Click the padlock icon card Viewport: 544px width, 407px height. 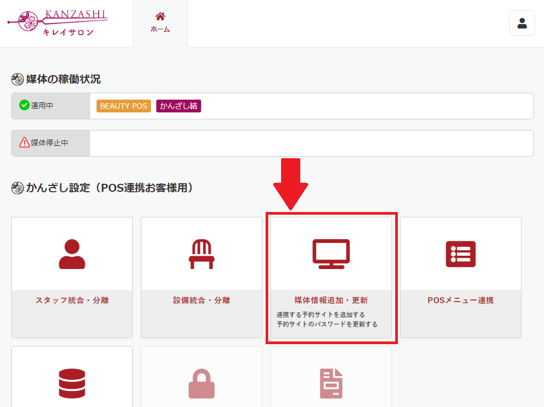[x=202, y=383]
